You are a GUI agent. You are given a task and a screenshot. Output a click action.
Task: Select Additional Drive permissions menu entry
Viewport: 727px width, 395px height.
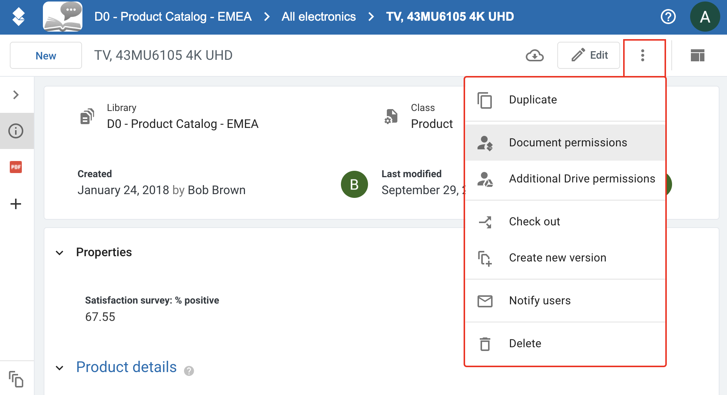tap(565, 179)
